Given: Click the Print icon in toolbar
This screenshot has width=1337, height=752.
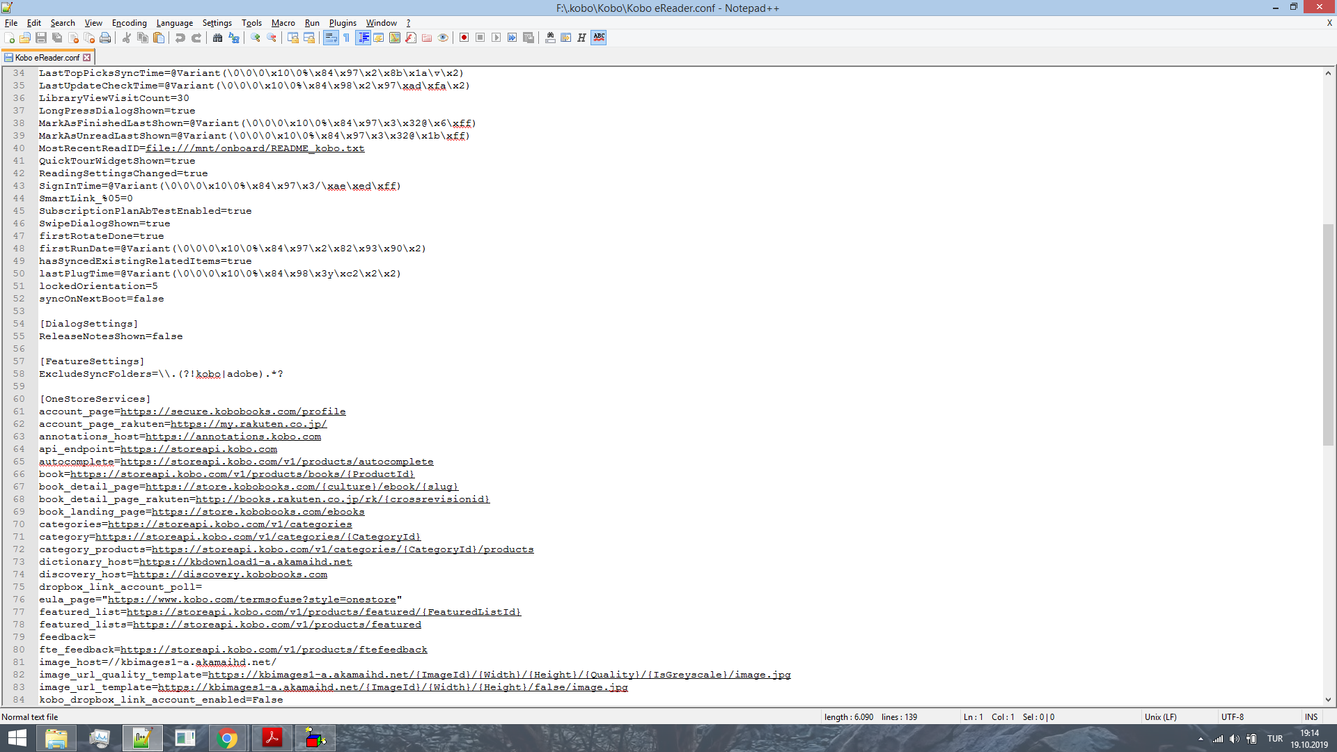Looking at the screenshot, I should [105, 38].
